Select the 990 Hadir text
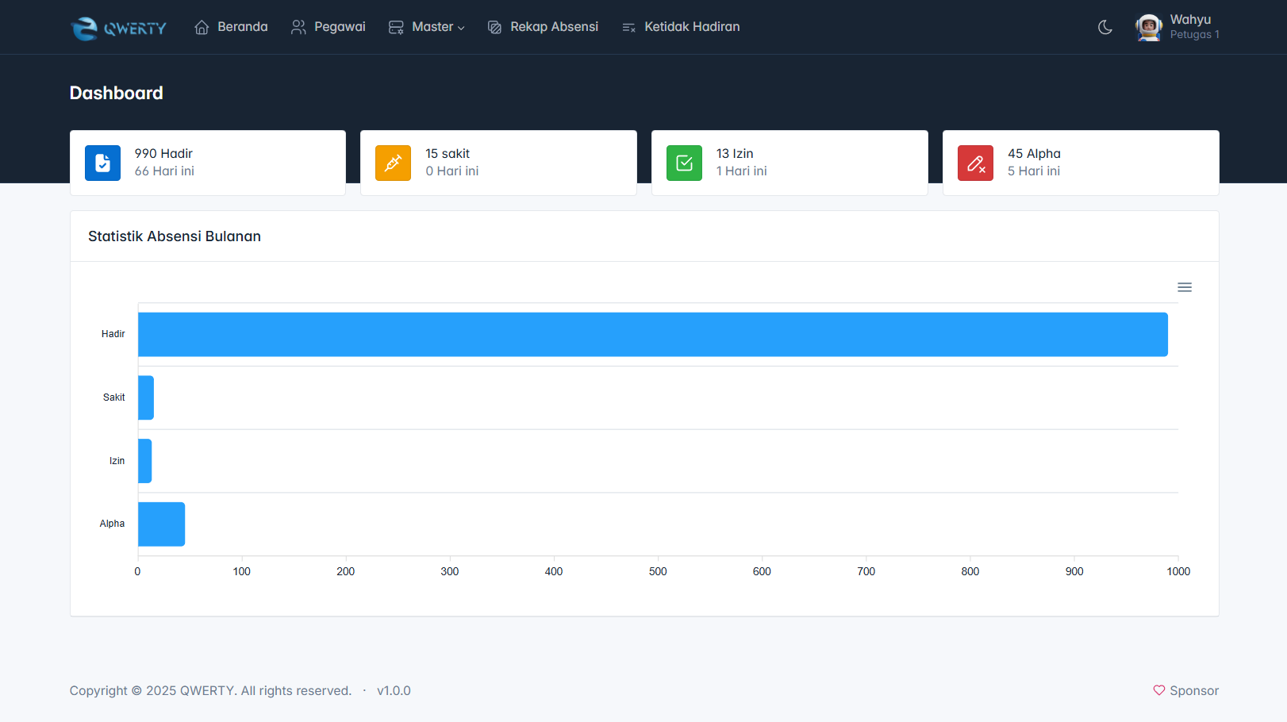Viewport: 1287px width, 722px height. pyautogui.click(x=163, y=154)
